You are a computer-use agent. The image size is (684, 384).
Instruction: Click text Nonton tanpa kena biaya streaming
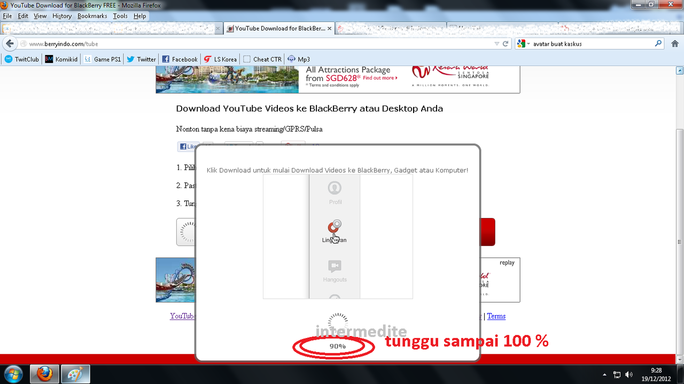coord(250,129)
